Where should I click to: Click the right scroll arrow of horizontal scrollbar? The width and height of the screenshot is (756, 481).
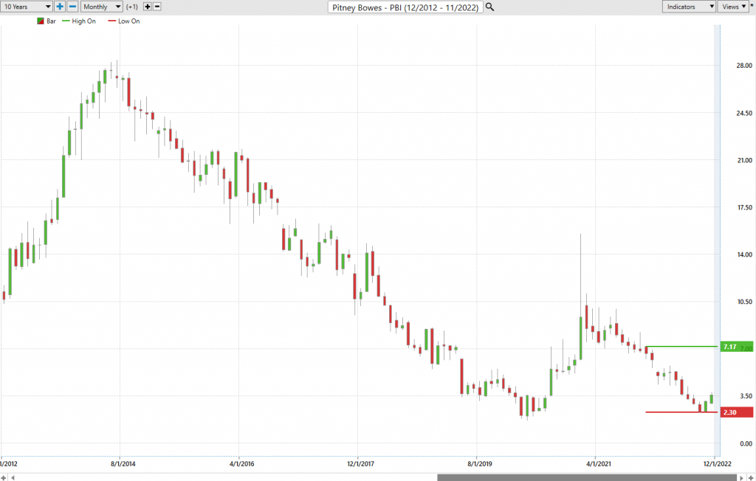pos(741,477)
